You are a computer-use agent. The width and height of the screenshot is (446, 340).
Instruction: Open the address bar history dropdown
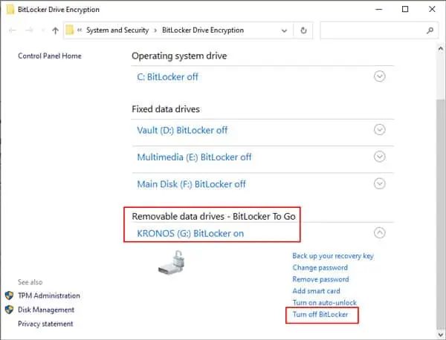pos(284,30)
